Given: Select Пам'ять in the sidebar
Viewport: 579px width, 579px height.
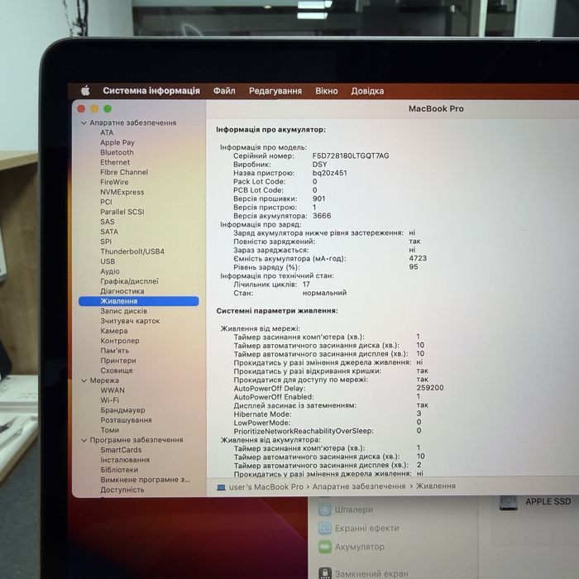Looking at the screenshot, I should pos(115,351).
